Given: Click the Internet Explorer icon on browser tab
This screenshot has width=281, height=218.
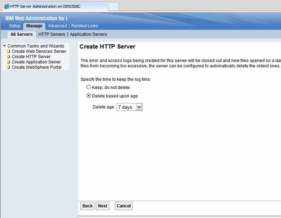Looking at the screenshot, I should [x=6, y=6].
